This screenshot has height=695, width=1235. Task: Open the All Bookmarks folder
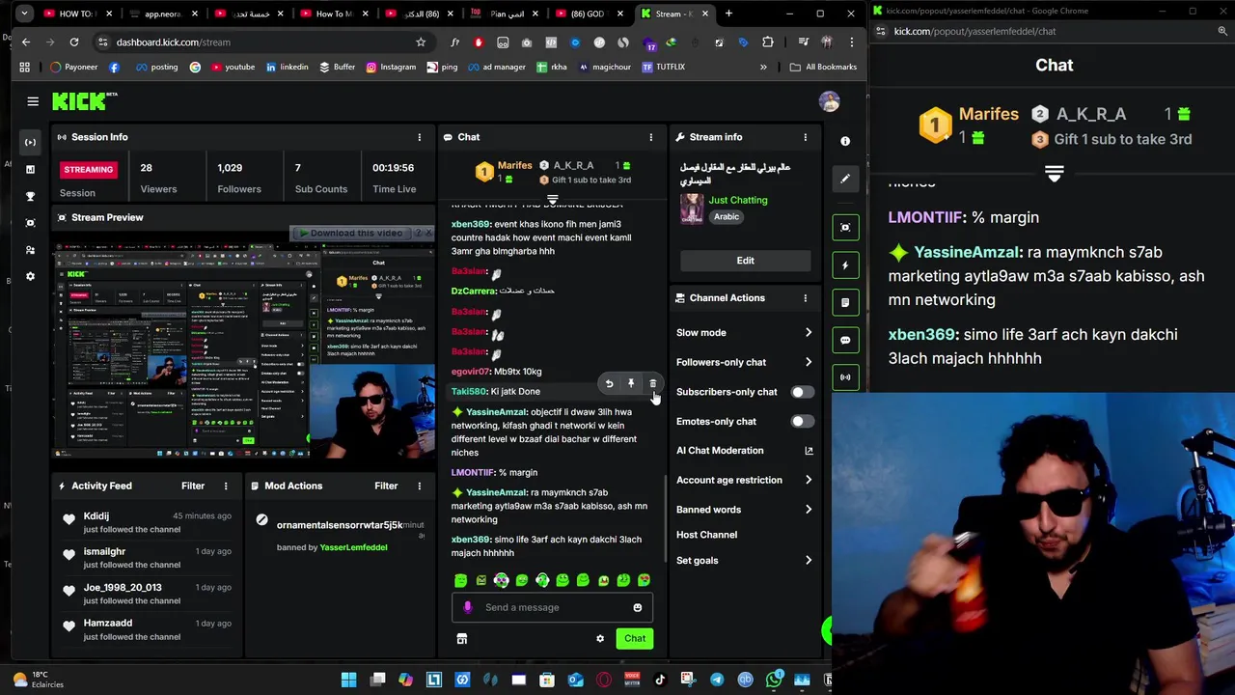point(823,68)
